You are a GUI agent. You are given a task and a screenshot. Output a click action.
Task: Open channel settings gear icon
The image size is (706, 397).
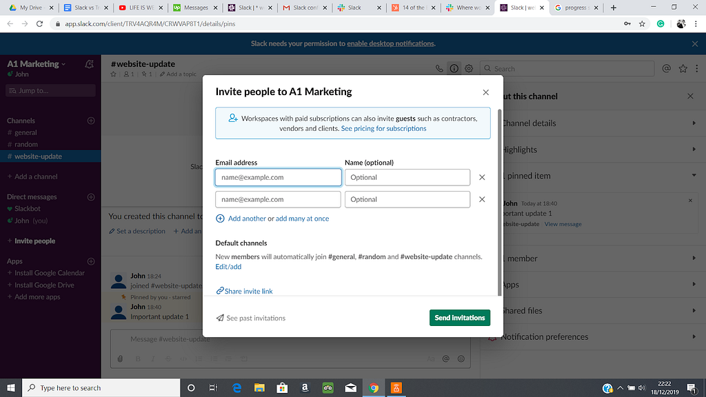(x=469, y=68)
